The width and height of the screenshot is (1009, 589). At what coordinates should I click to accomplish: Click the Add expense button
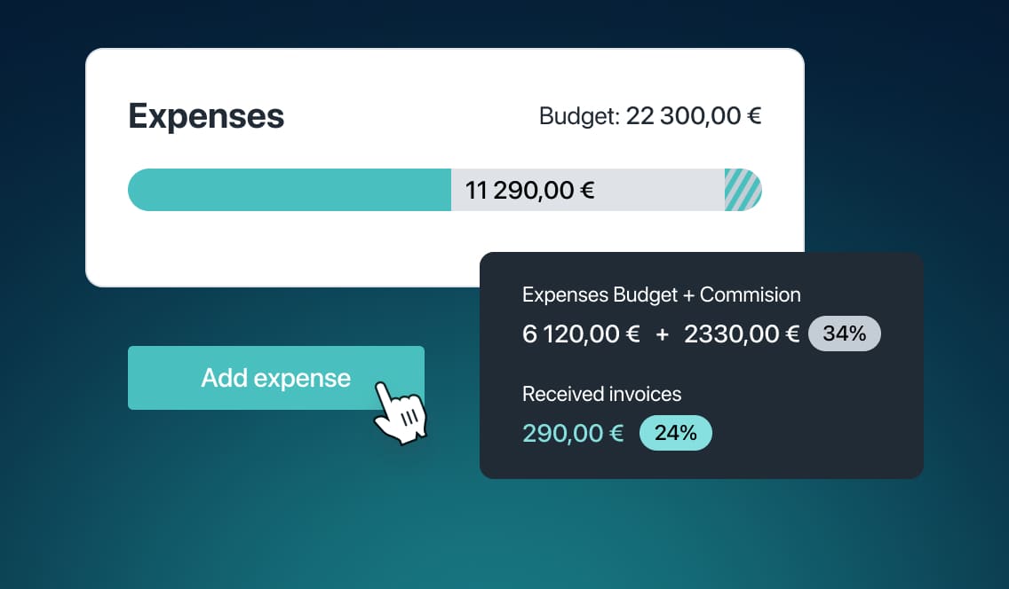click(x=275, y=378)
